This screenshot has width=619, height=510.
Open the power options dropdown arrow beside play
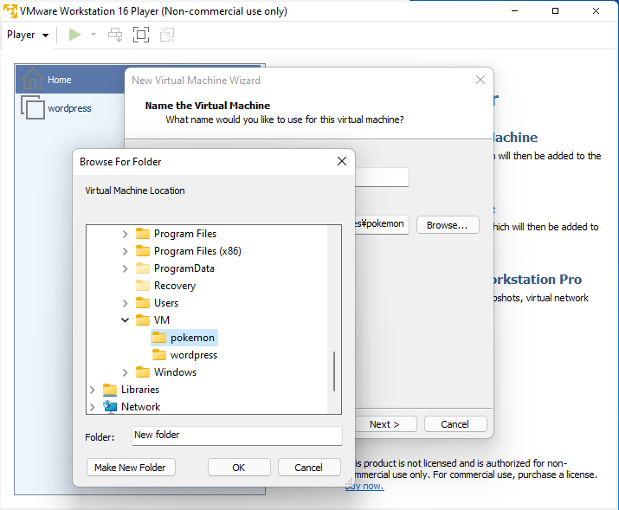pos(93,35)
